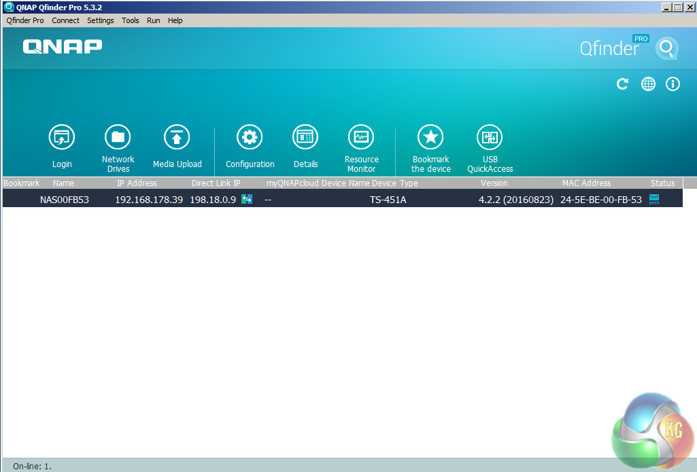Open the Resource Monitor
This screenshot has height=472, width=697.
tap(361, 137)
